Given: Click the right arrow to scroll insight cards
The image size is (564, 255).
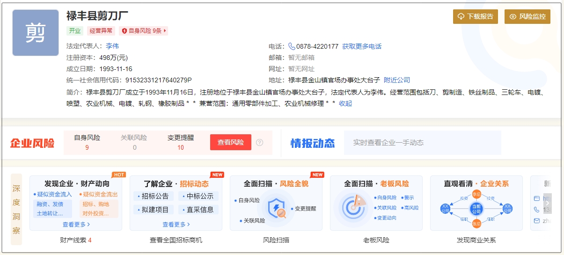Looking at the screenshot, I should click(547, 204).
